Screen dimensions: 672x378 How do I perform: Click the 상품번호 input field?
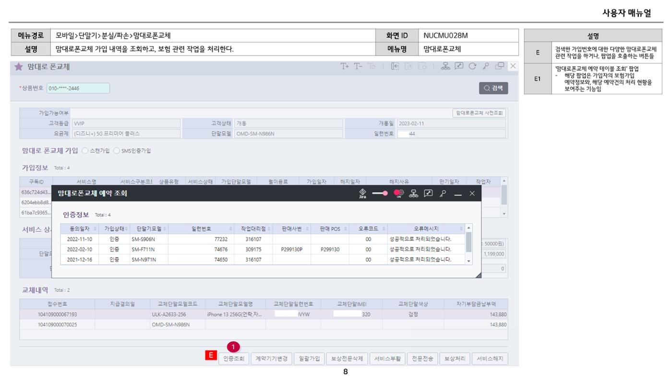pyautogui.click(x=78, y=88)
